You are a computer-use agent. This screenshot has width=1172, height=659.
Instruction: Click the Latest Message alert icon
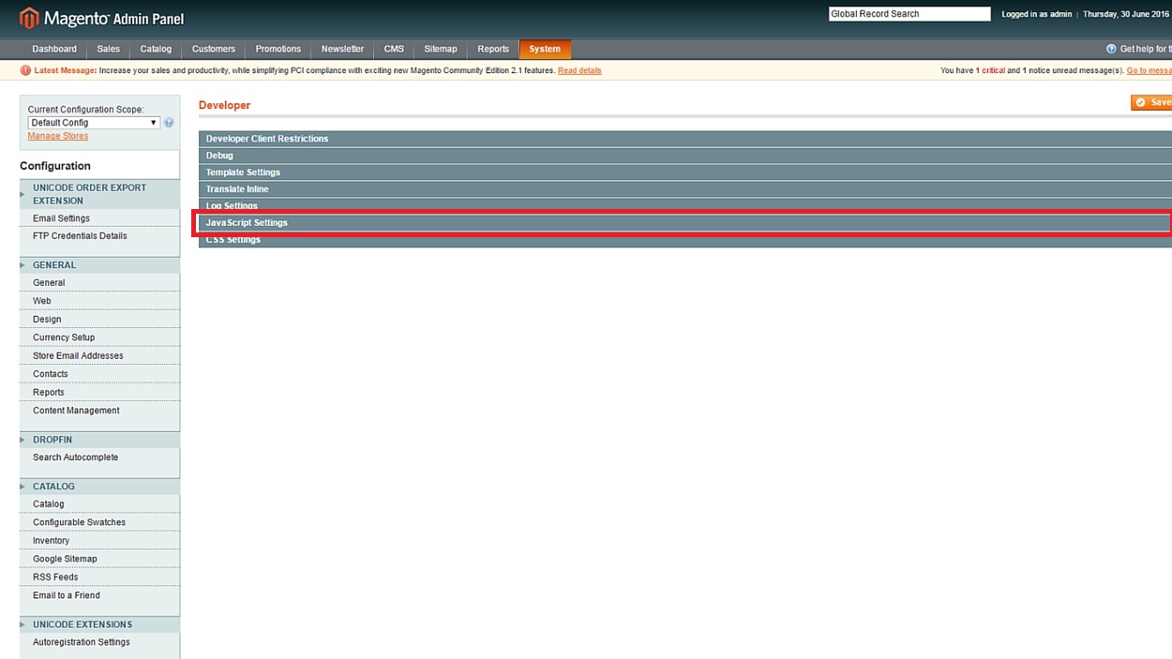pos(25,70)
